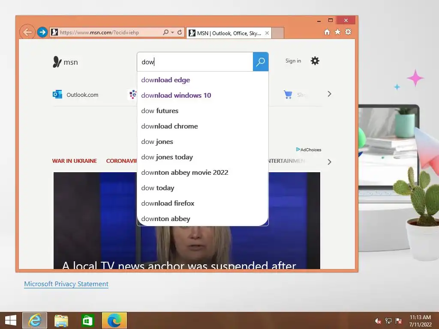Click the msn.com URL in the address bar
Image resolution: width=439 pixels, height=329 pixels.
[99, 33]
